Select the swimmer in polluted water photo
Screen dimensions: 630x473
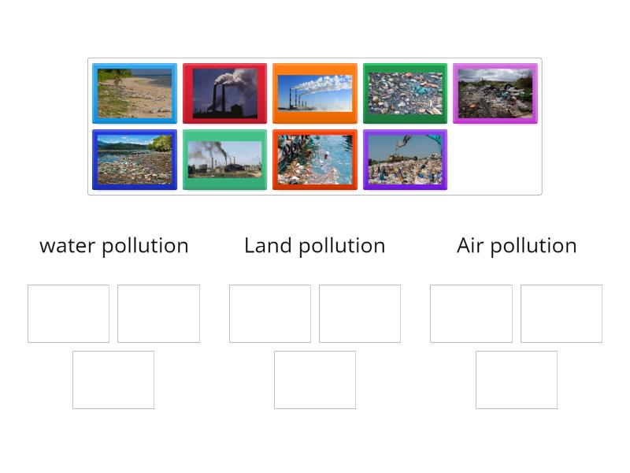pyautogui.click(x=314, y=158)
